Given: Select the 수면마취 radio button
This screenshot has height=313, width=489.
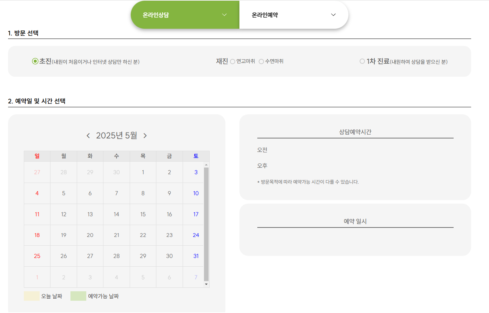Looking at the screenshot, I should [x=261, y=62].
